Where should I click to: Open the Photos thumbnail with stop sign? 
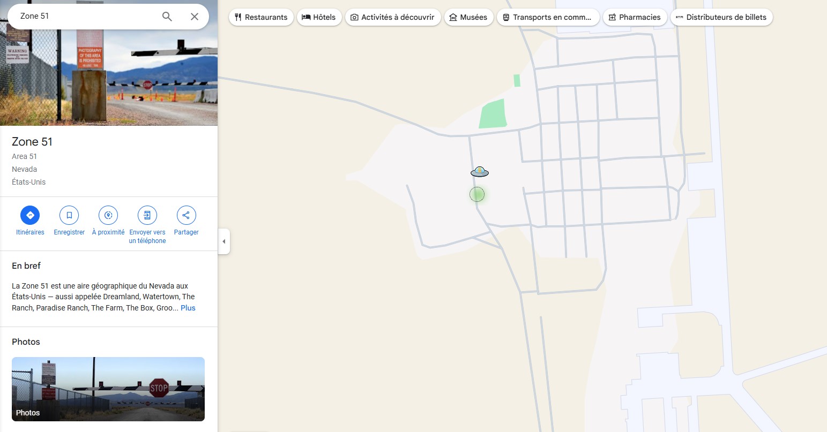click(108, 389)
